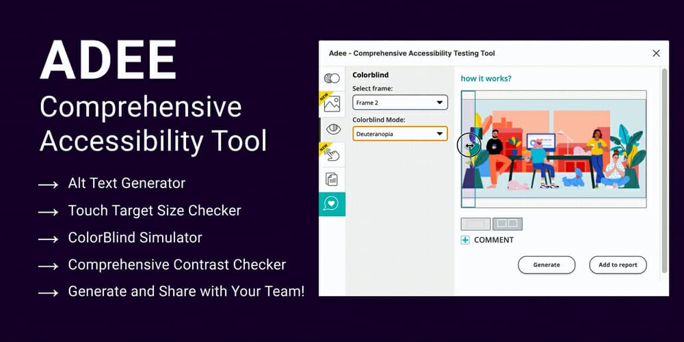Viewport: 684px width, 342px height.
Task: Open the Contrast Checker sidebar tab
Action: pyautogui.click(x=332, y=79)
